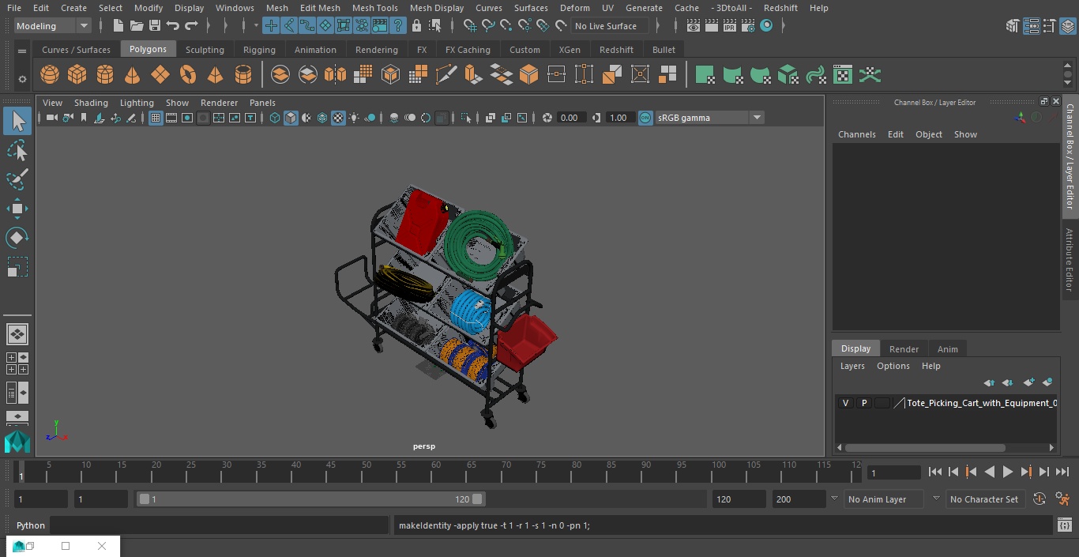1079x557 pixels.
Task: Switch to the Render layer tab
Action: point(904,349)
